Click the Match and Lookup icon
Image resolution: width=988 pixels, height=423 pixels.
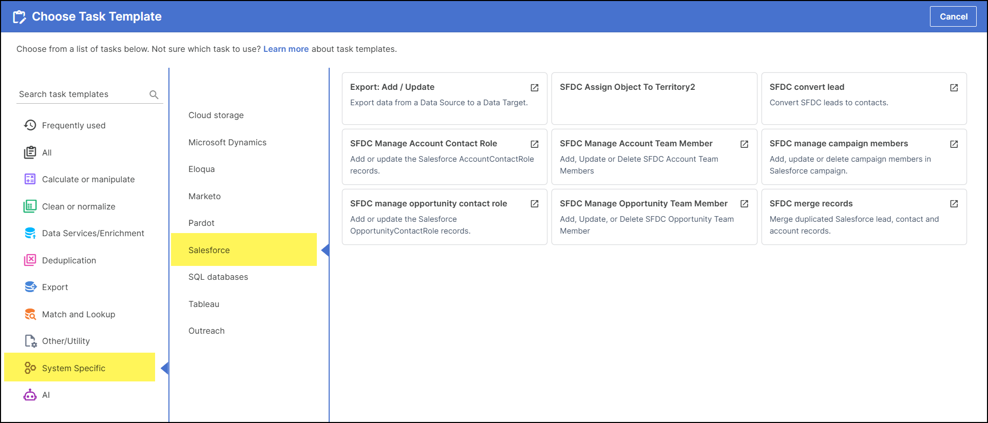pyautogui.click(x=30, y=314)
